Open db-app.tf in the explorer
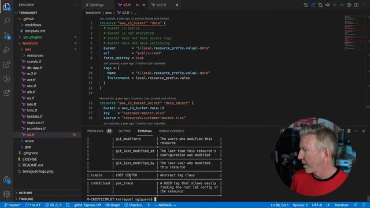Screen dimensions: 370x208 47,68
